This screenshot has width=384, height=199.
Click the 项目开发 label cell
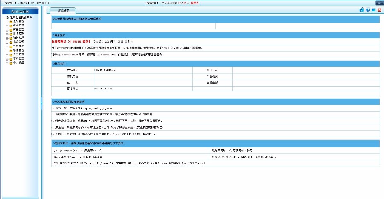pos(212,70)
